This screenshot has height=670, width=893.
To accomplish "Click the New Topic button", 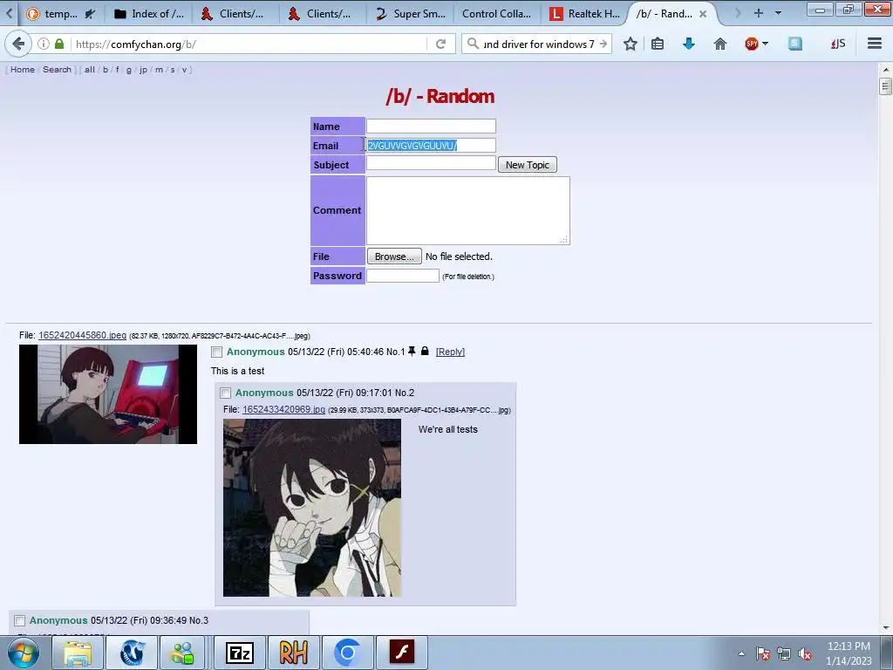I will click(x=528, y=165).
